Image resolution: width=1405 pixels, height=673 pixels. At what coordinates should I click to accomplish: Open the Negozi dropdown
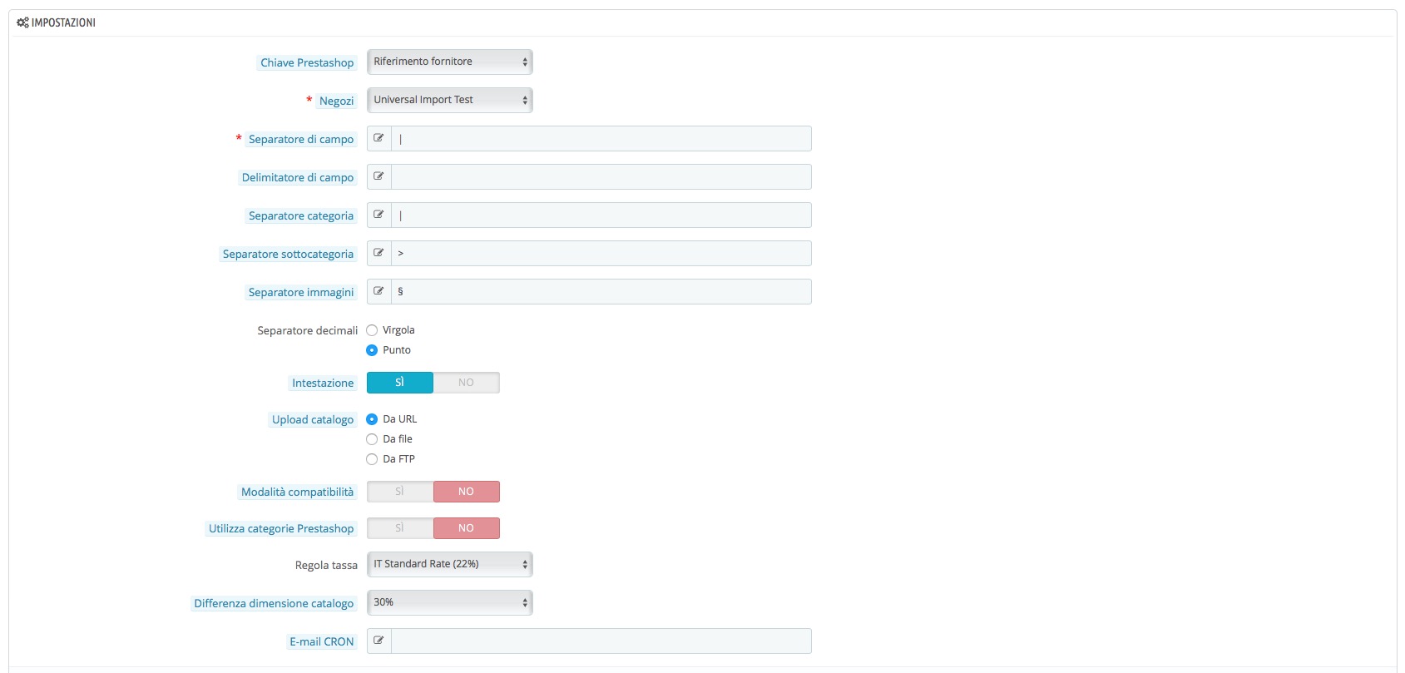(450, 100)
